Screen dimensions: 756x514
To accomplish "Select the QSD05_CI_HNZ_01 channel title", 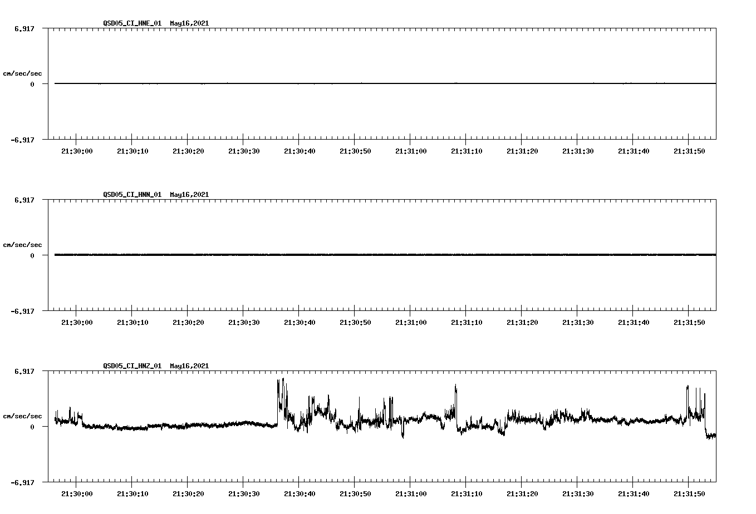I will click(131, 366).
